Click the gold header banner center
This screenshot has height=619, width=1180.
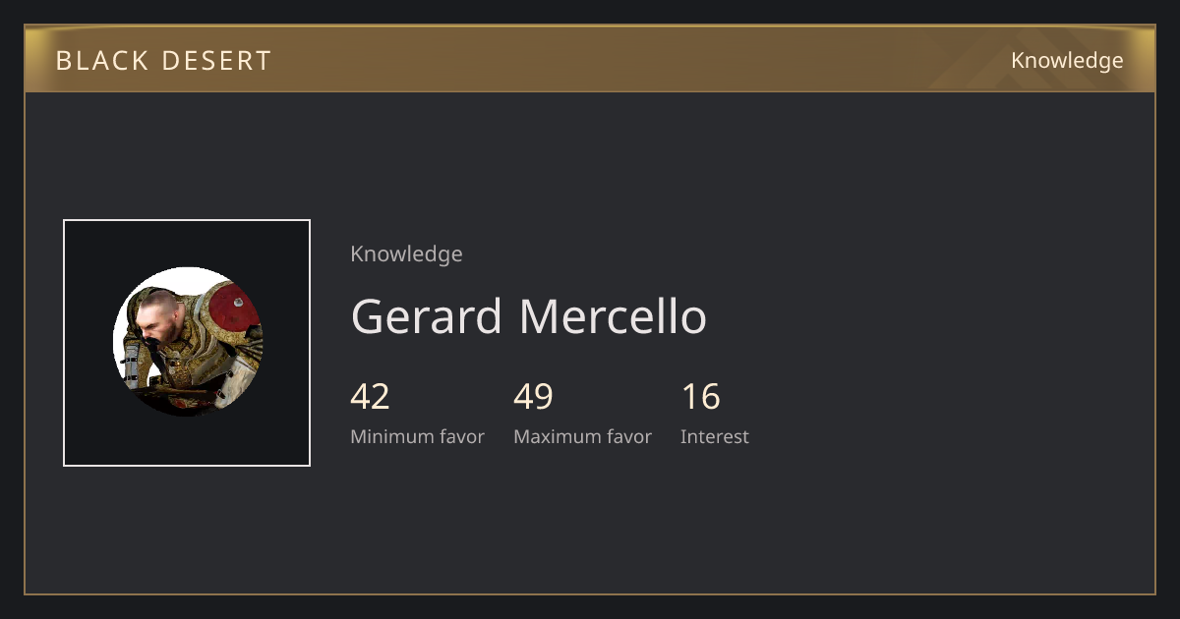[x=590, y=59]
